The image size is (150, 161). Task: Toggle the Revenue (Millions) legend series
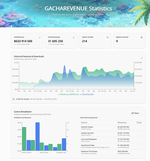point(69,94)
